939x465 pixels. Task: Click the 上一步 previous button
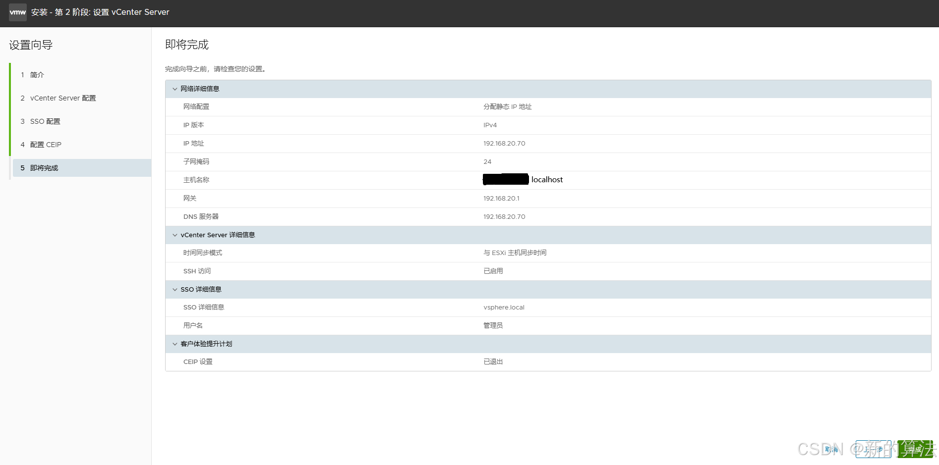click(x=874, y=449)
